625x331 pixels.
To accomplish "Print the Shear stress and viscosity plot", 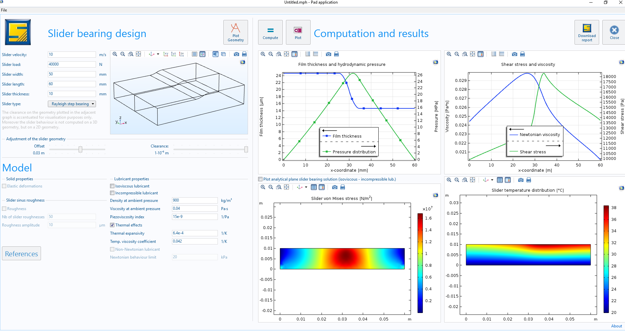I will point(522,54).
